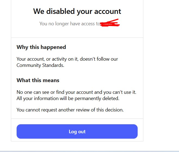Click the Log out button
179x152 pixels.
tap(77, 132)
